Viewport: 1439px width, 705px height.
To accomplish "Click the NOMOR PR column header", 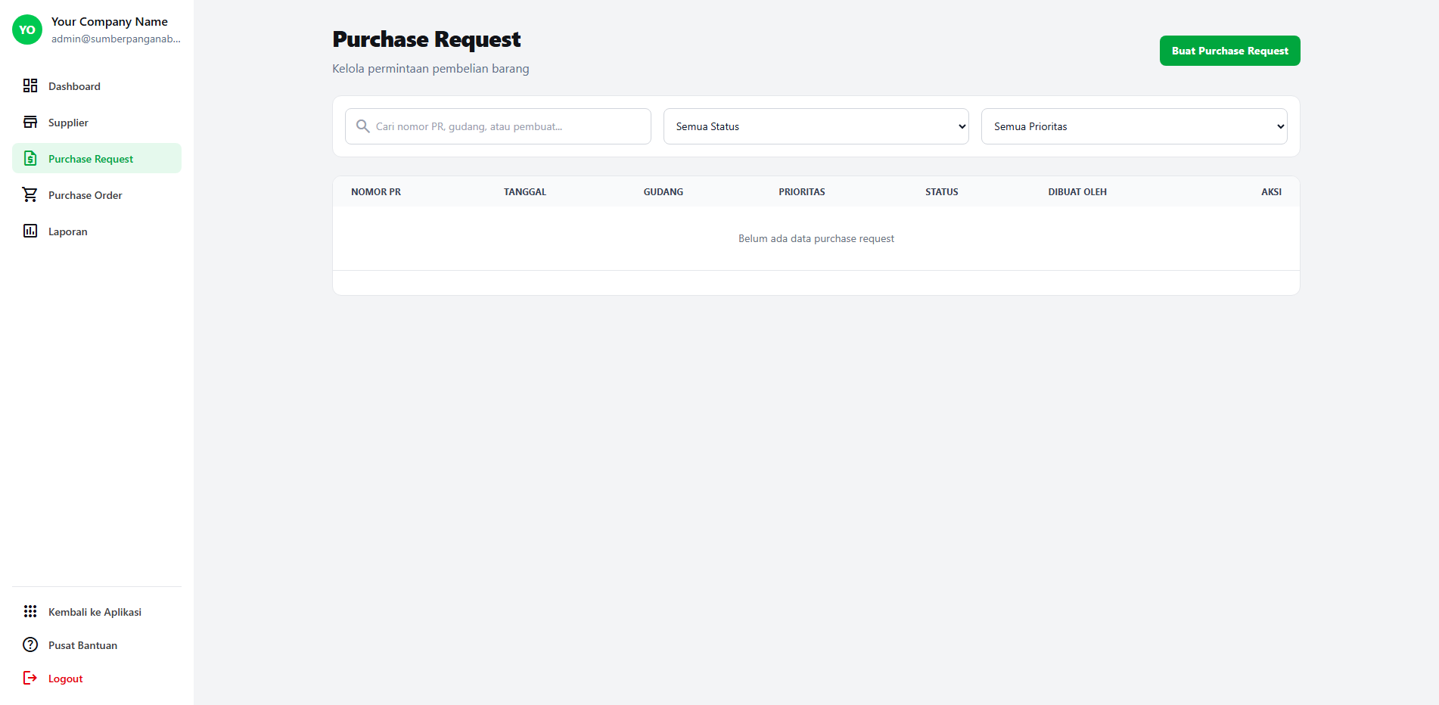I will click(376, 191).
